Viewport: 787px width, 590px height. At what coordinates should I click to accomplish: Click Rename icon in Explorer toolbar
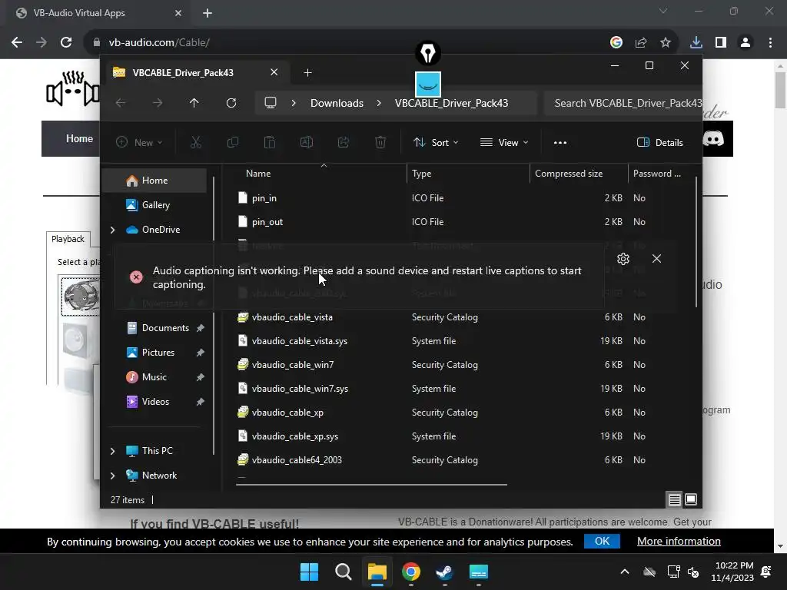306,142
